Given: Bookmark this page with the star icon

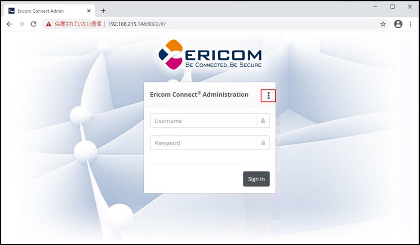Looking at the screenshot, I should [383, 24].
